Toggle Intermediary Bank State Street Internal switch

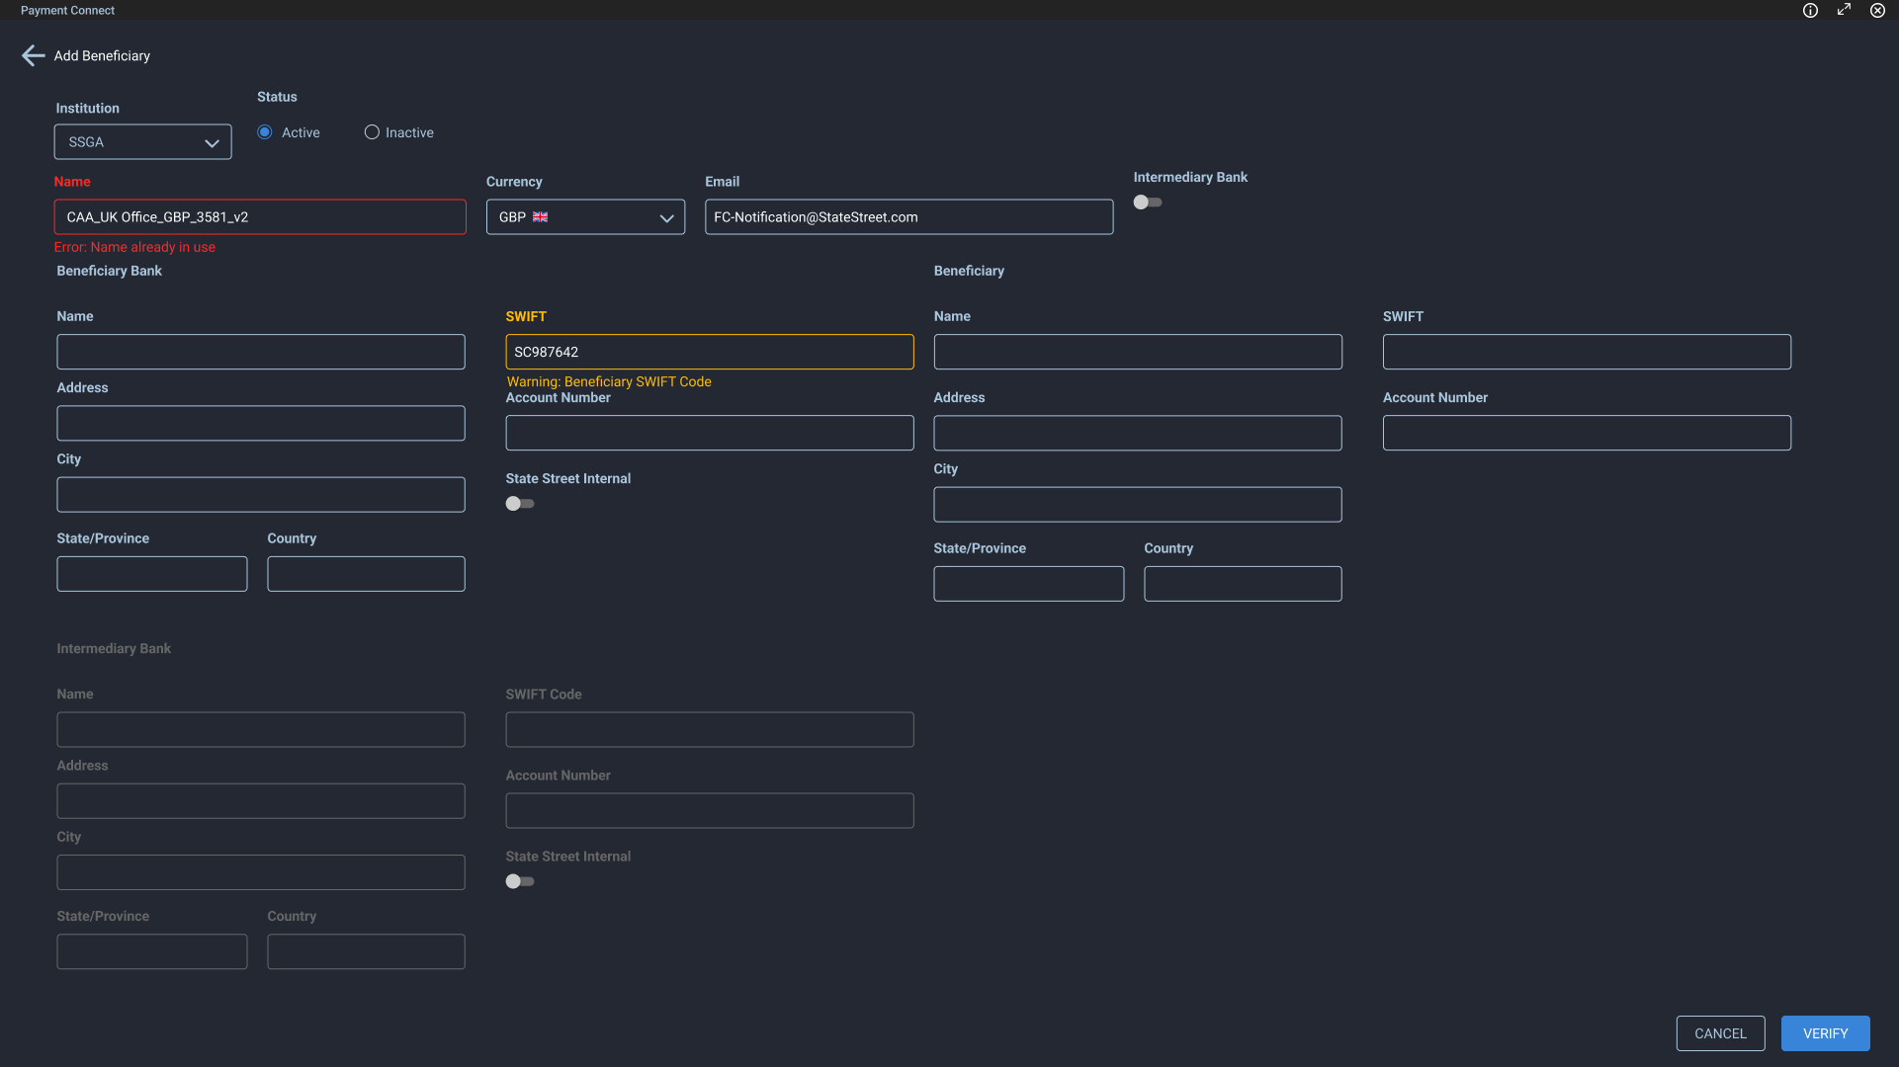pyautogui.click(x=519, y=881)
